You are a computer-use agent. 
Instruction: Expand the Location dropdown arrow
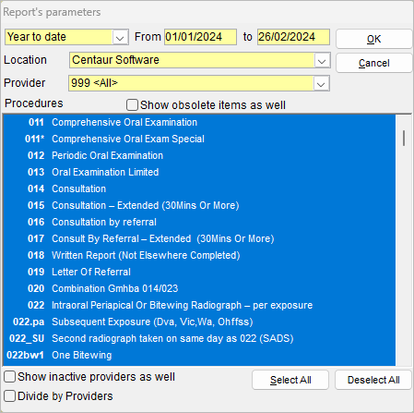point(322,60)
